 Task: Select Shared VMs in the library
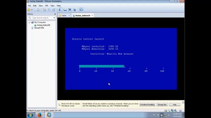39,28
